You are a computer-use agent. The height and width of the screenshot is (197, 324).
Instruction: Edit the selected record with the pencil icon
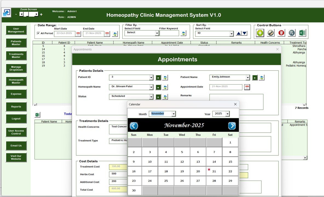(x=270, y=33)
